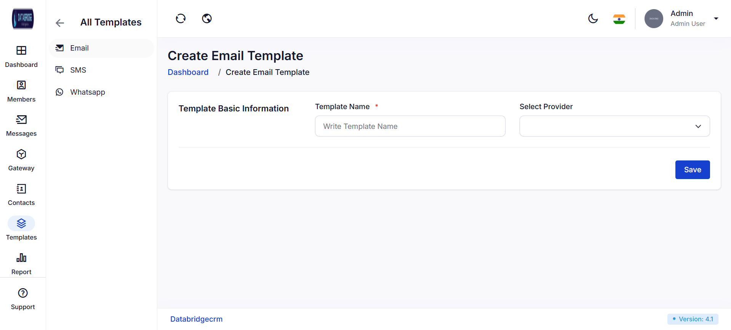Select the SMS templates menu item

(78, 70)
